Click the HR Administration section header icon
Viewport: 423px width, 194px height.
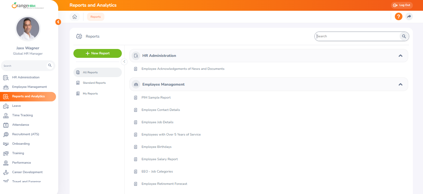pos(136,56)
